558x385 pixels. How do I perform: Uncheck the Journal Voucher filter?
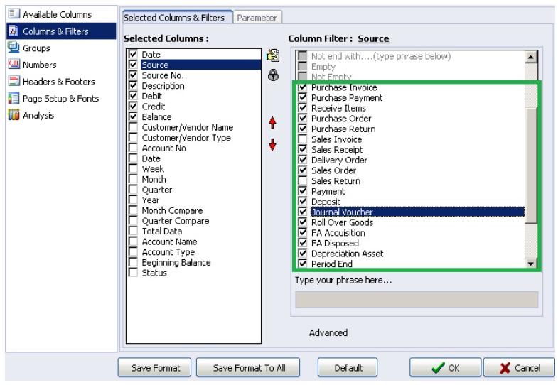pos(303,212)
